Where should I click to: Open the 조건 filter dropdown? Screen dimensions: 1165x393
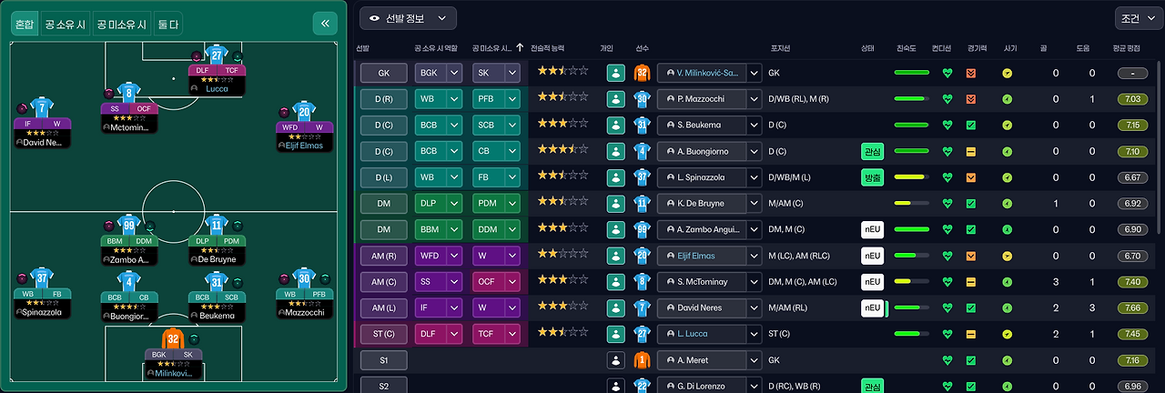(1140, 18)
